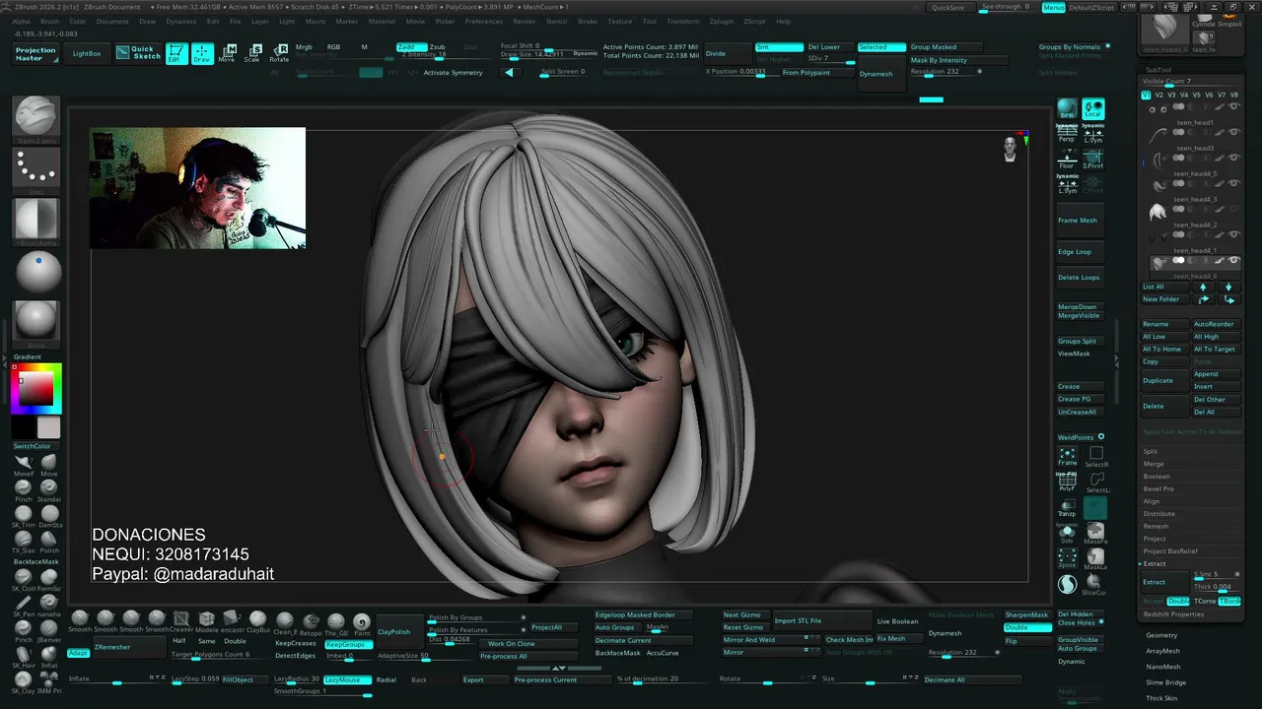Toggle Zsub sculpt mode
This screenshot has height=709, width=1262.
437,46
